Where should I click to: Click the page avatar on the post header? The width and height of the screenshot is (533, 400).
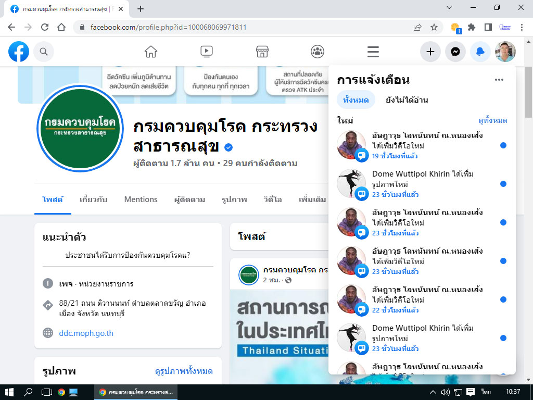[x=249, y=275]
